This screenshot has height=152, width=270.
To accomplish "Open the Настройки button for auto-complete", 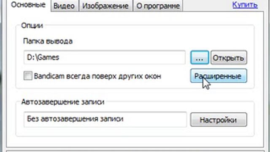I will pyautogui.click(x=219, y=120).
